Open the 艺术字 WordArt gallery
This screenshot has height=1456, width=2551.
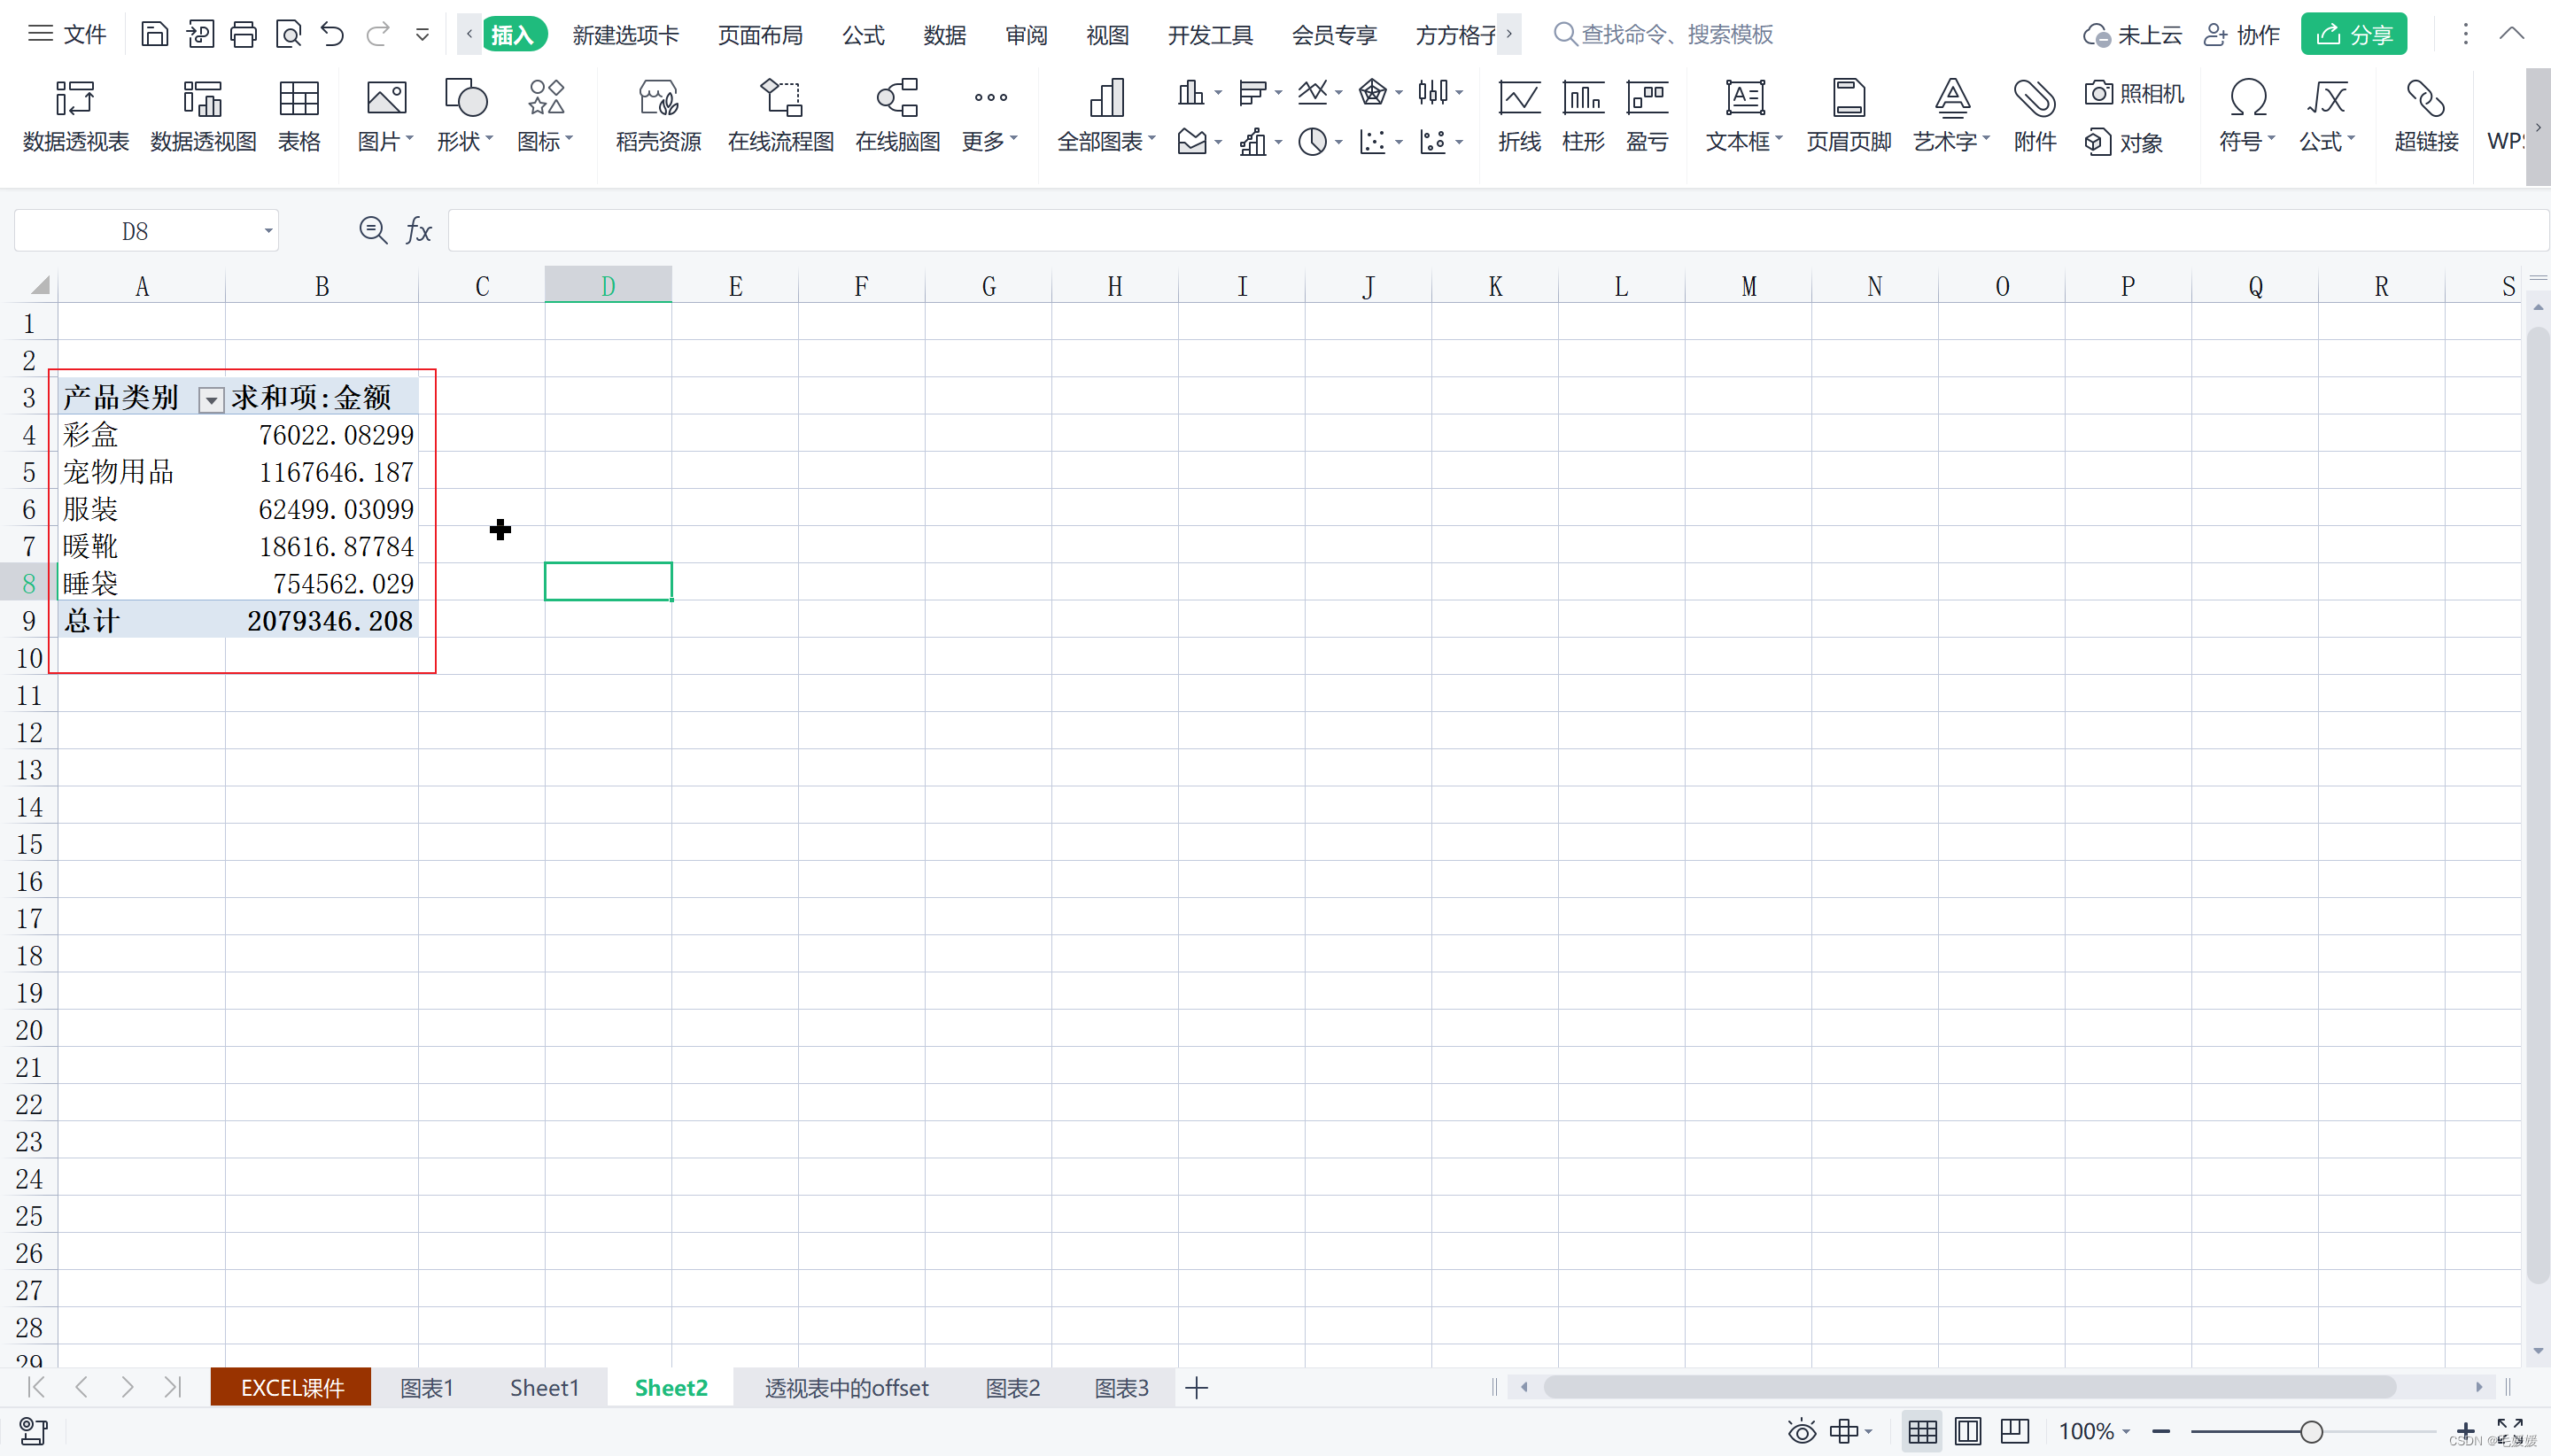pos(1951,116)
